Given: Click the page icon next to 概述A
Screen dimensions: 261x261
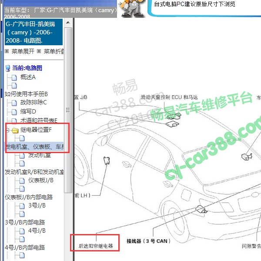Looking at the screenshot, I should coord(14,77).
